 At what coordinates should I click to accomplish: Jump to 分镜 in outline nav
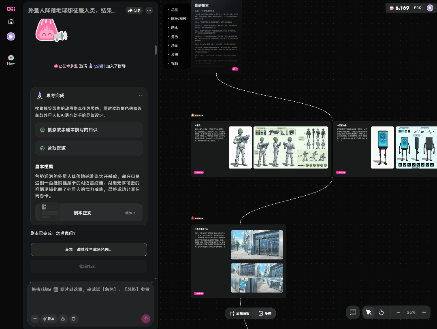pos(175,54)
